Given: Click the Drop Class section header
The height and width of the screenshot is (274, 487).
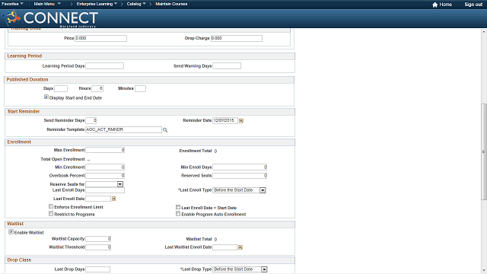Looking at the screenshot, I should tap(19, 260).
